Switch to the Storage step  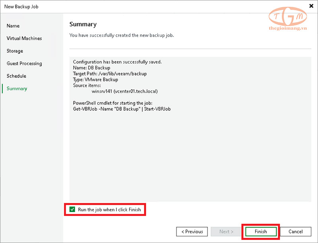(x=15, y=51)
